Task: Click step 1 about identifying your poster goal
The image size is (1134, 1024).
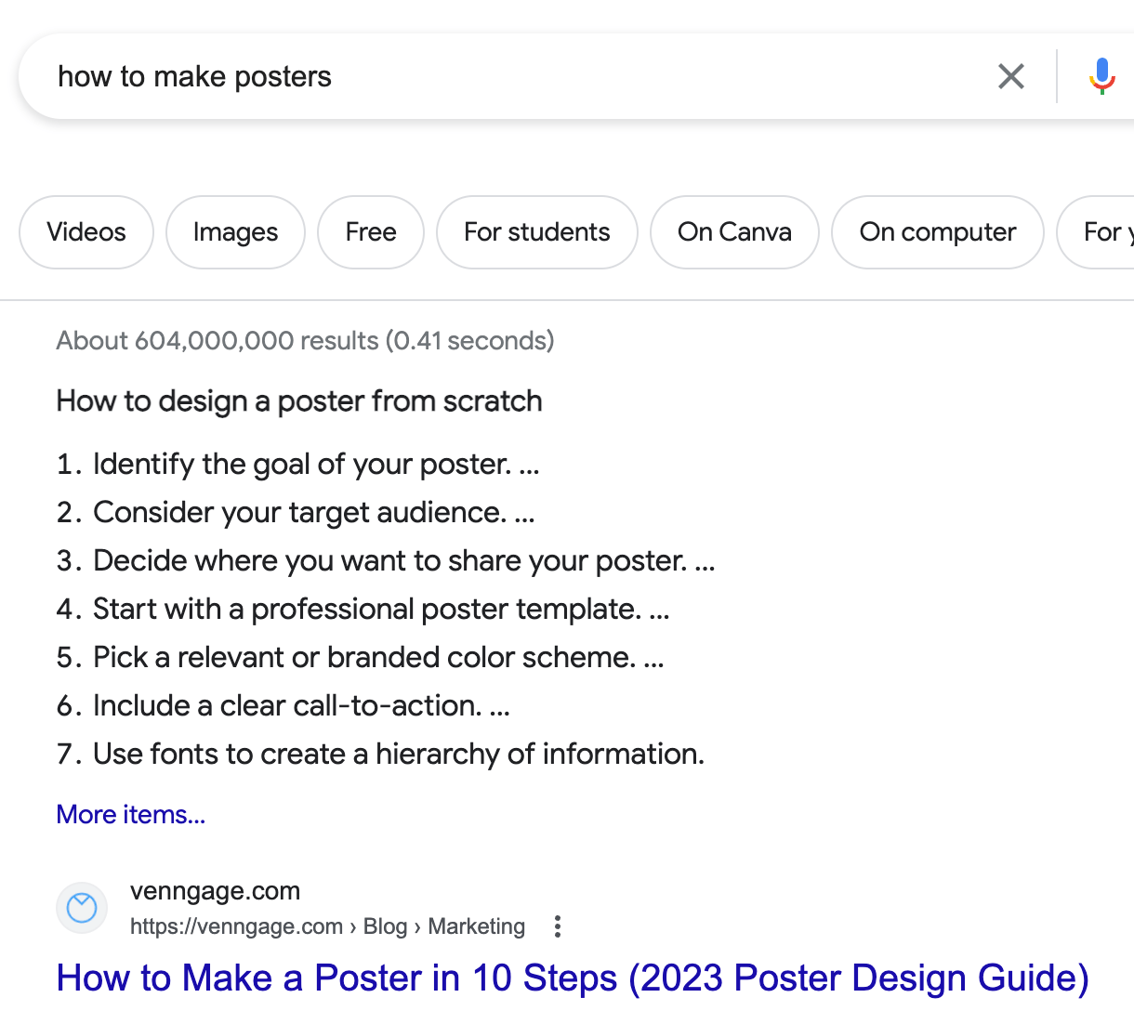Action: [x=316, y=464]
